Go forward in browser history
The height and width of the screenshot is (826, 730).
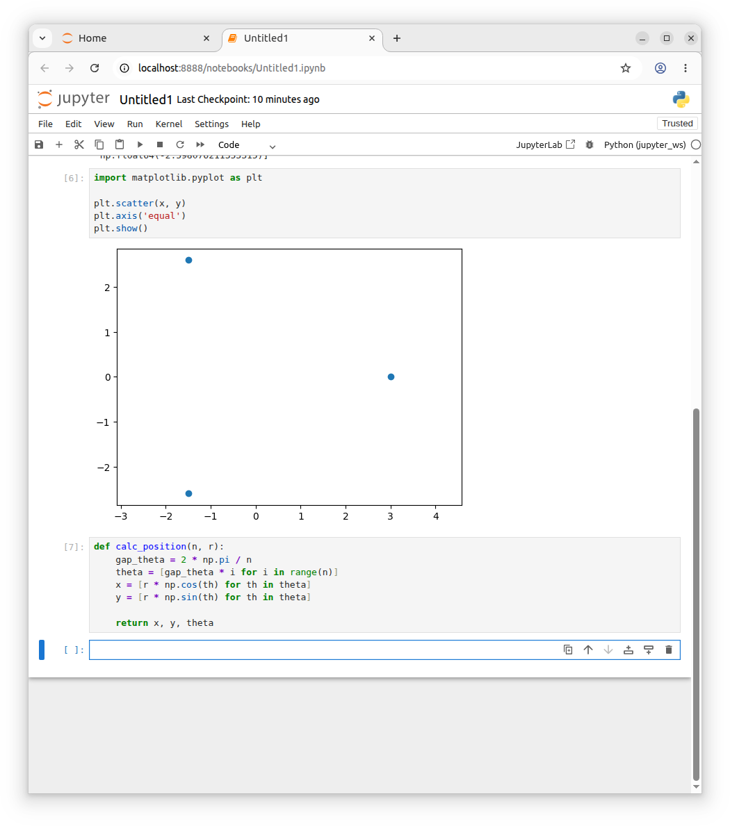tap(70, 68)
